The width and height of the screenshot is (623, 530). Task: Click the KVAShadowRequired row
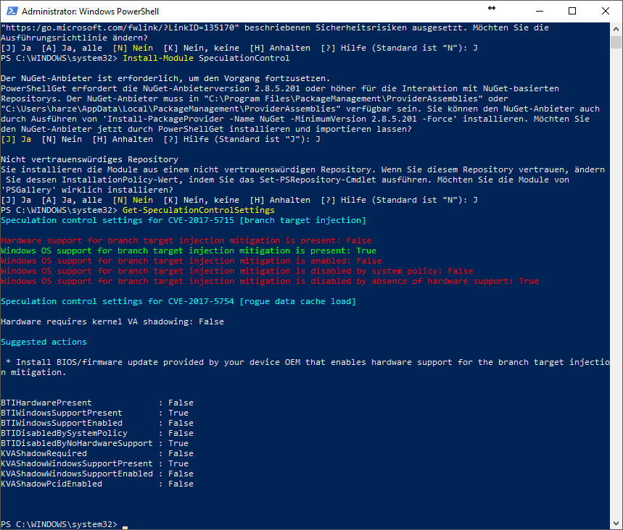coord(97,453)
